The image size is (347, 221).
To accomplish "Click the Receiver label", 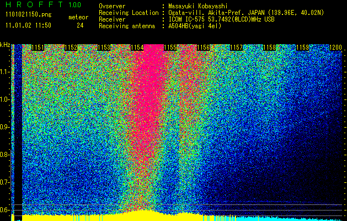I will (112, 19).
